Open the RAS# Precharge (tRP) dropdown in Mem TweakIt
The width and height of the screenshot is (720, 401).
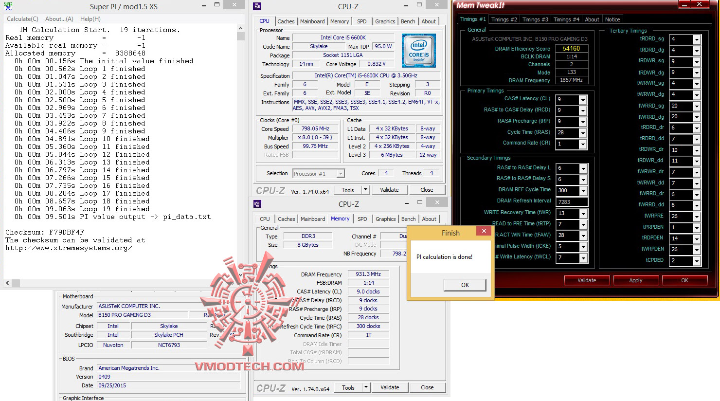point(583,122)
